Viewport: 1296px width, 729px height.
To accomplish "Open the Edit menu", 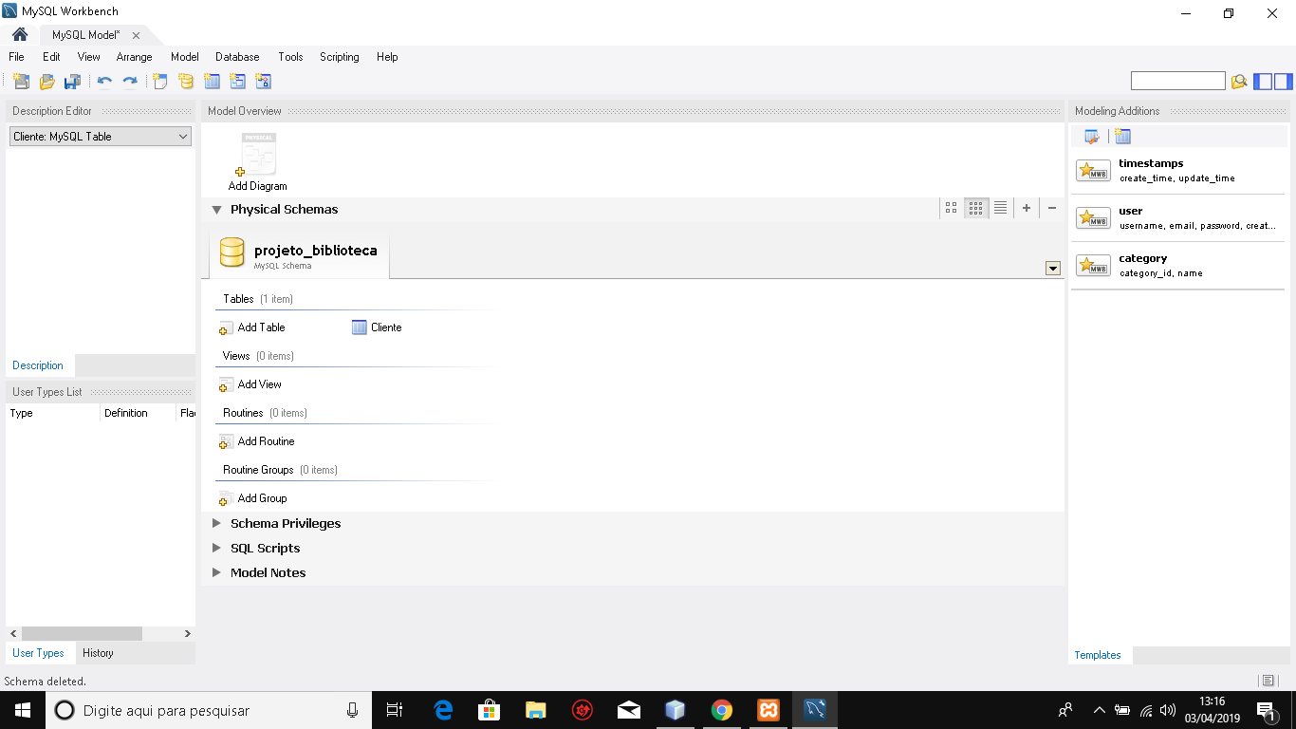I will (51, 57).
